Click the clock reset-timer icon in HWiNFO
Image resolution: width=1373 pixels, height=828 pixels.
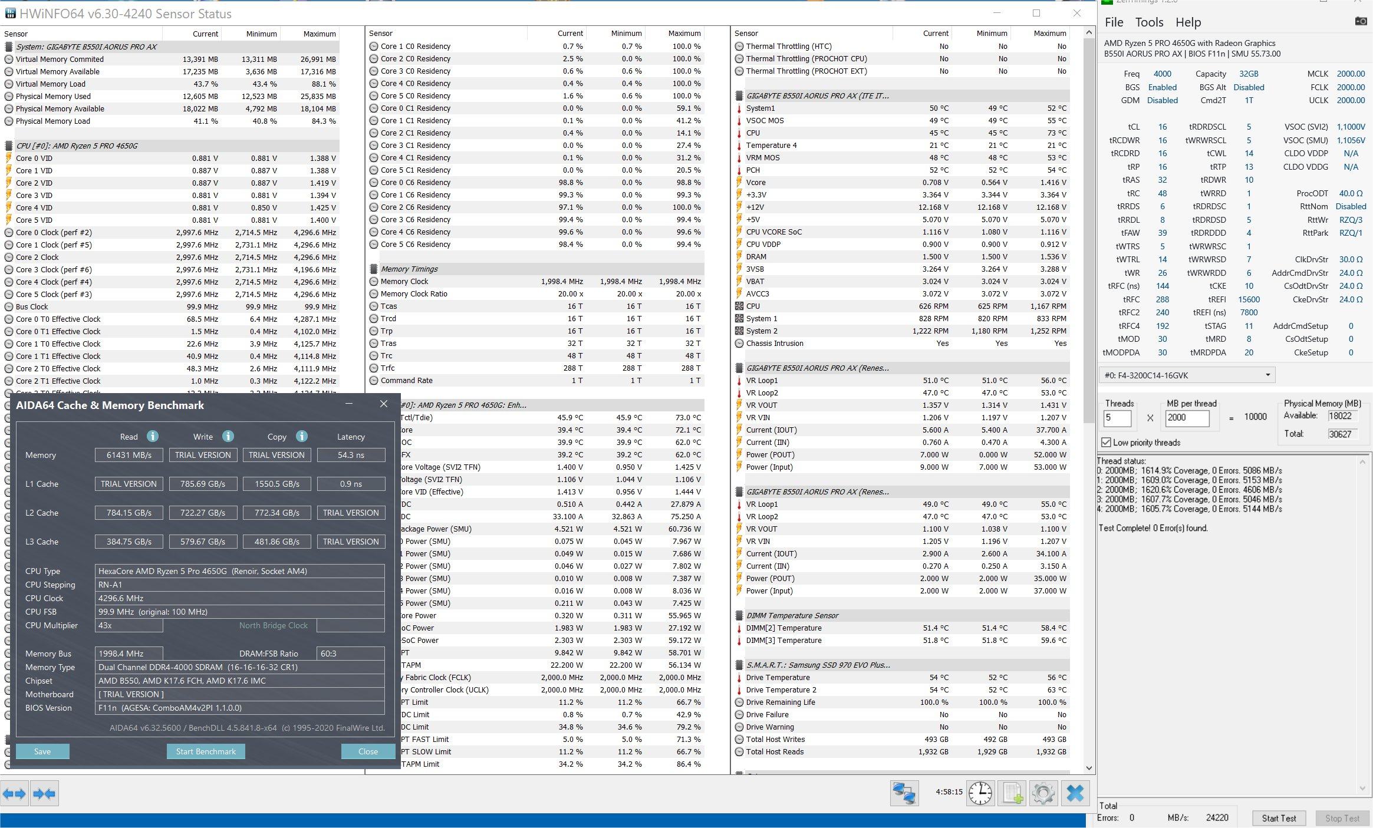coord(980,793)
